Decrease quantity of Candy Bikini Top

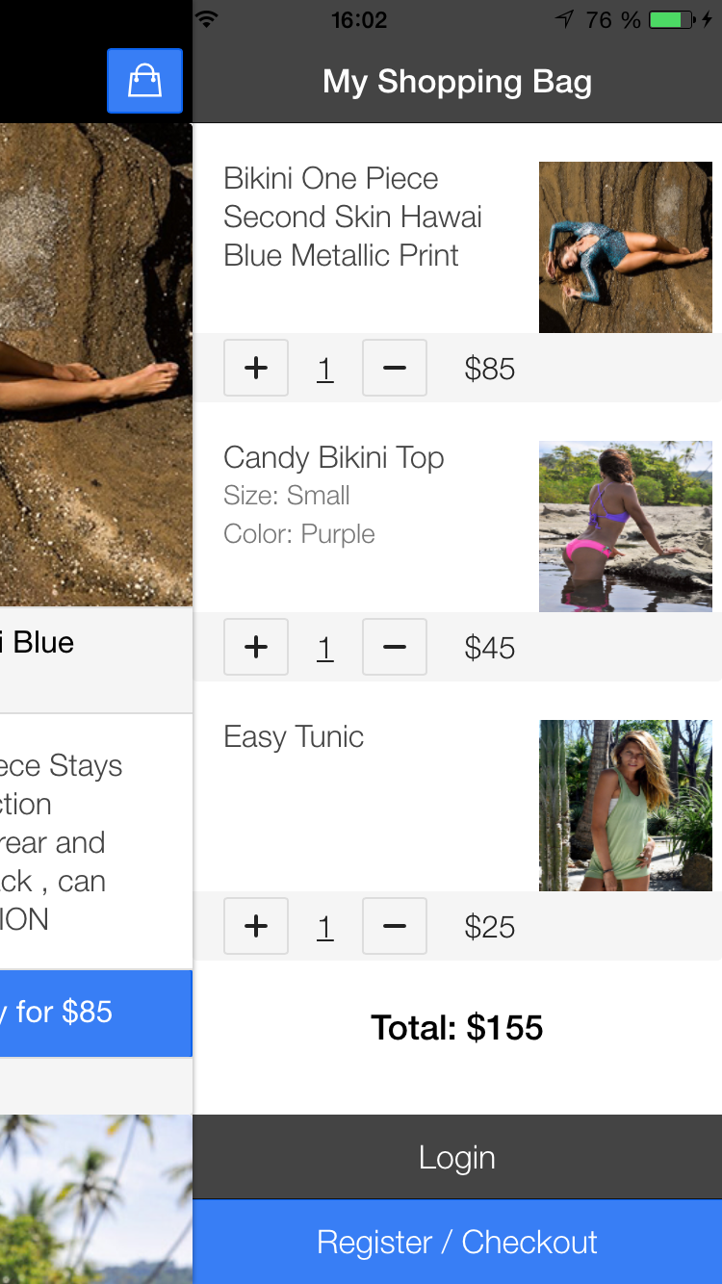click(394, 647)
